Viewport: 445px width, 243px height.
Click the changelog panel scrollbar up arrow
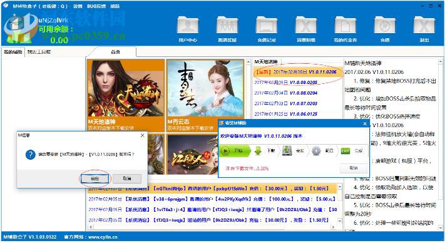[441, 61]
